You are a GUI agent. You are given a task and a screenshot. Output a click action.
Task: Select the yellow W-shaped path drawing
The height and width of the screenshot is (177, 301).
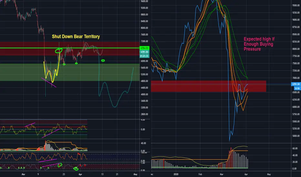52,68
